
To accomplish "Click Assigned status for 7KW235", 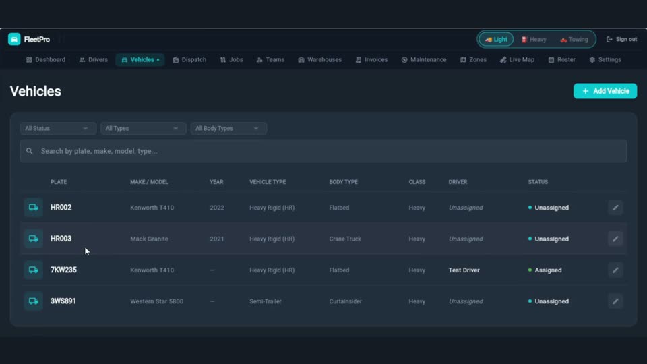I will click(545, 270).
